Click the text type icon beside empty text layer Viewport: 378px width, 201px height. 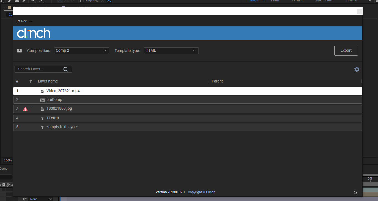tap(42, 127)
